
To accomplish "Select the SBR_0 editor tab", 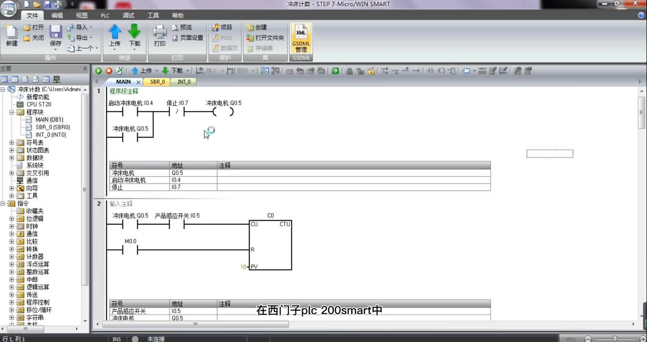I will [157, 82].
